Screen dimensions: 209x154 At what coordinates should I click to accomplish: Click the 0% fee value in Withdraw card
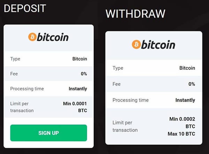pos(192,84)
